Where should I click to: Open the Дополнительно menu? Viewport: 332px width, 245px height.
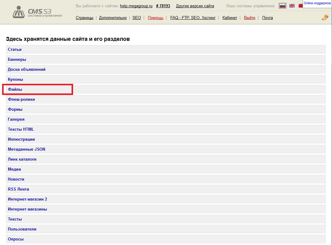(x=113, y=18)
